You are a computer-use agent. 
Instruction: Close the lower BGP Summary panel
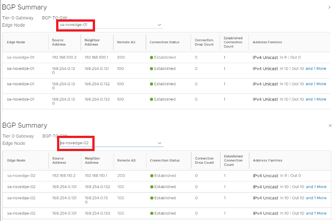329,125
